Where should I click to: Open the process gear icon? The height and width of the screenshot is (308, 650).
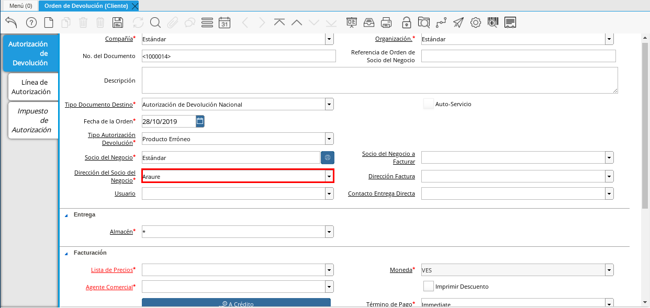pos(475,22)
